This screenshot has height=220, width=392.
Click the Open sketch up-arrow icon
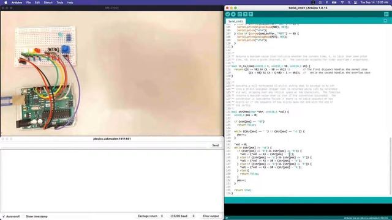(x=245, y=14)
